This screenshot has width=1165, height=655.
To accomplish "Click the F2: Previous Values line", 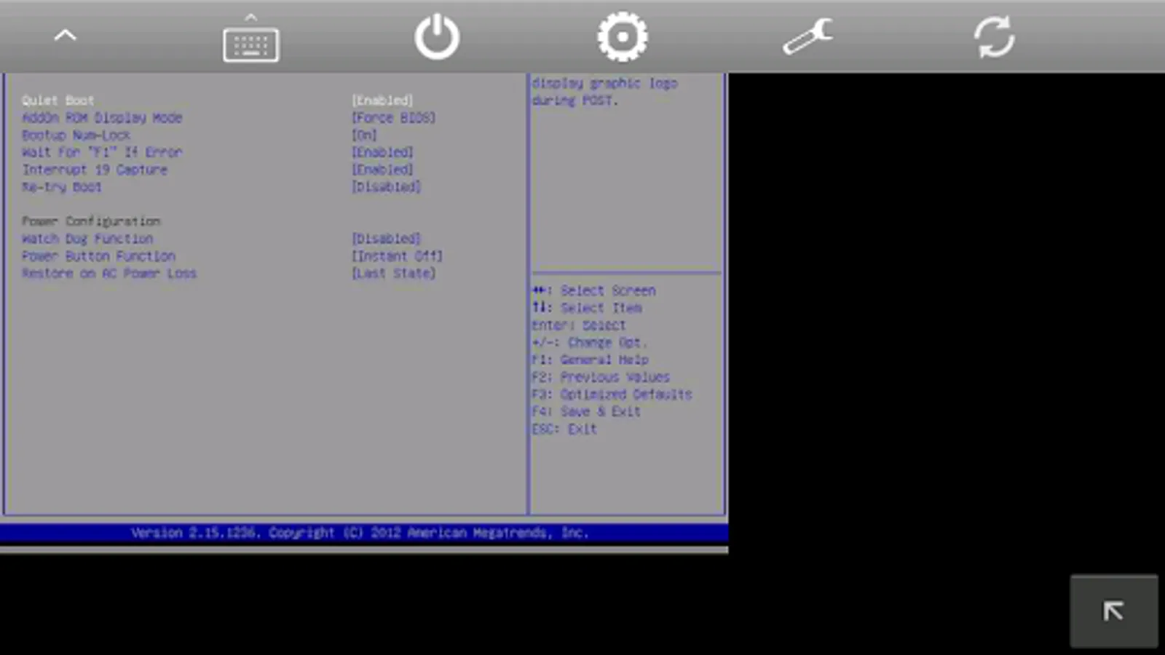I will click(601, 377).
